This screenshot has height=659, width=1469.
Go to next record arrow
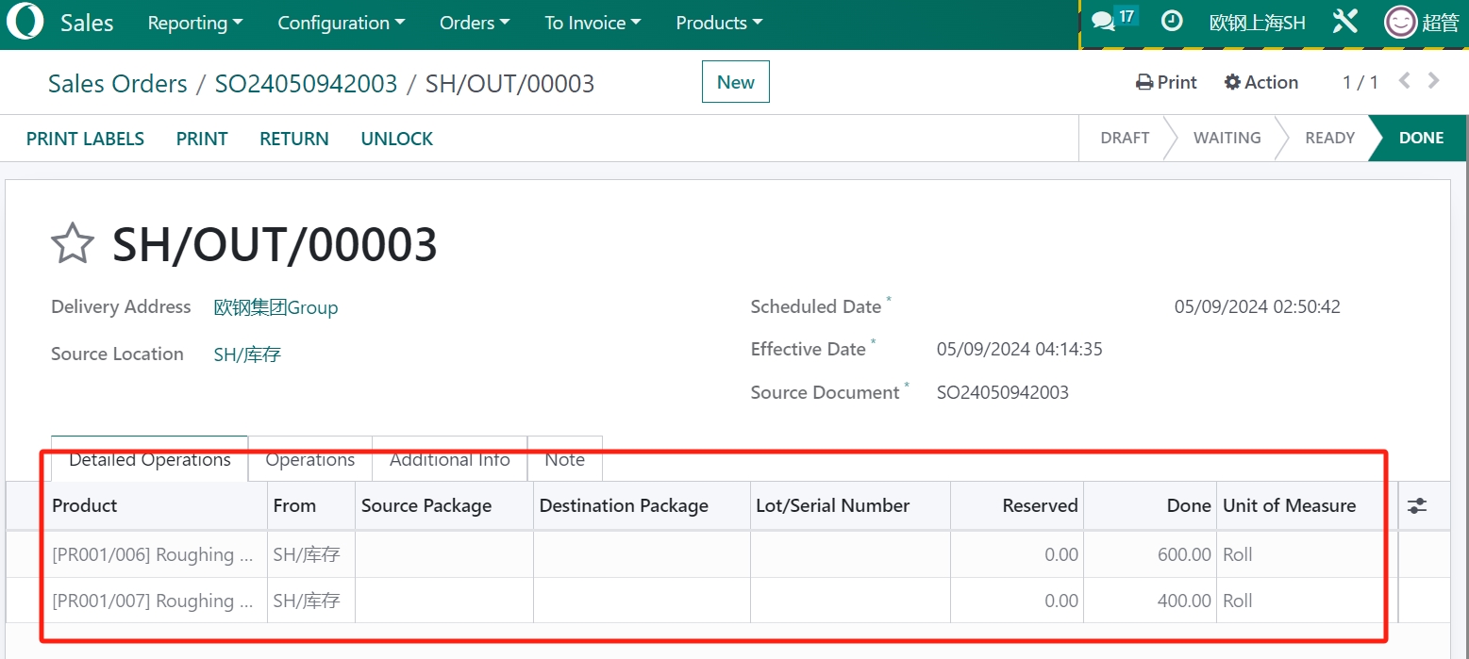point(1434,82)
